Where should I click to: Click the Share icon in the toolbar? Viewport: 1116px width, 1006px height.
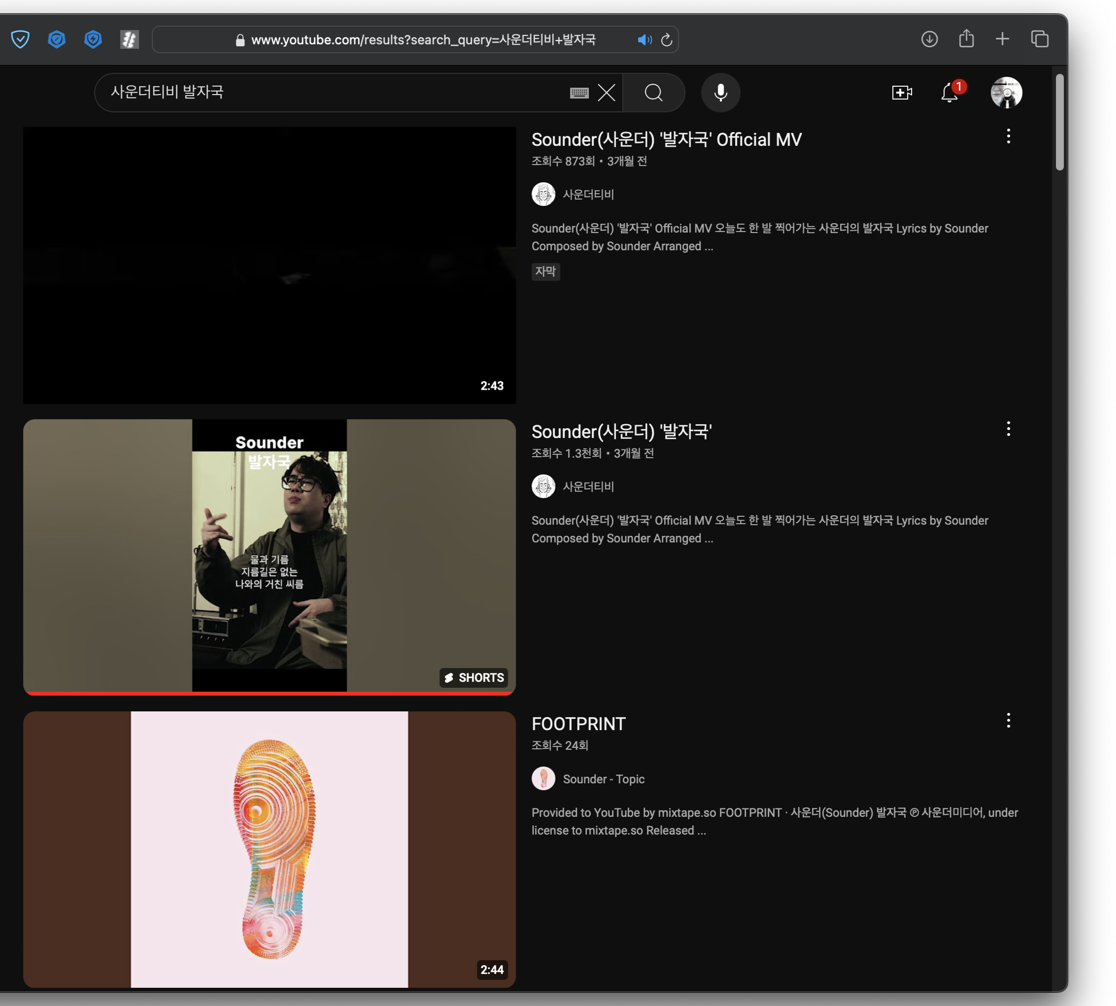(966, 39)
